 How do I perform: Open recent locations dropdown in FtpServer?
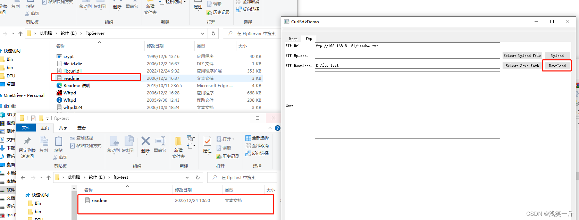[13, 34]
